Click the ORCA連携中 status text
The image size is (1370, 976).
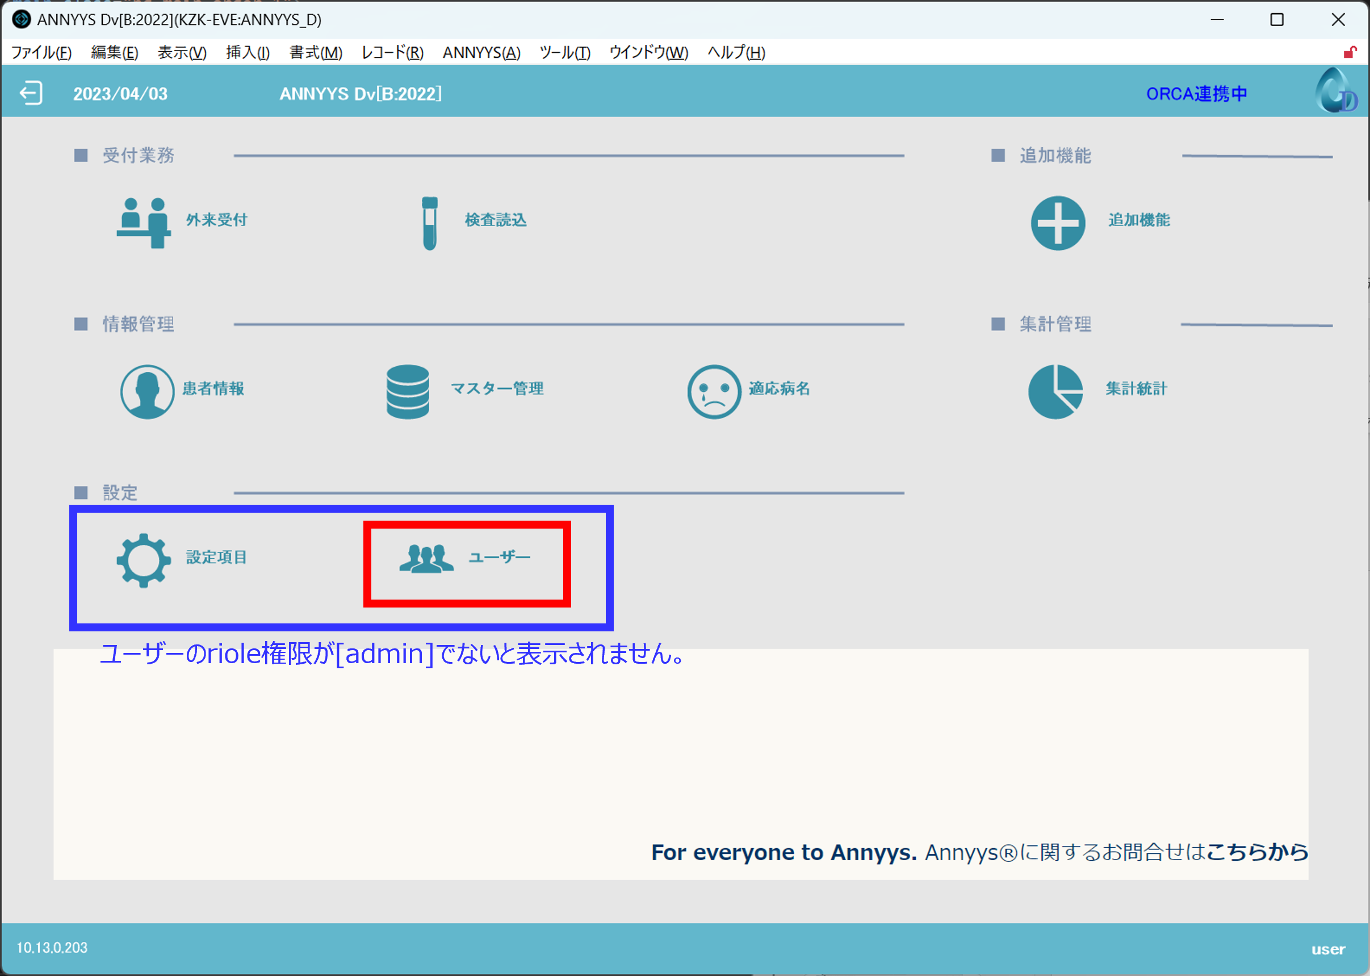1196,94
